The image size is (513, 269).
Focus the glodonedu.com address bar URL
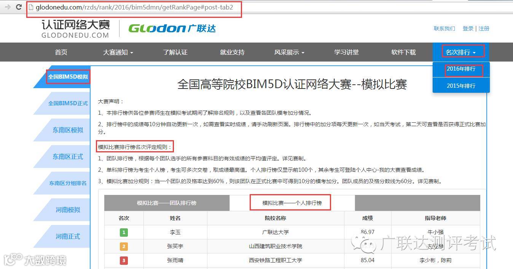pyautogui.click(x=134, y=7)
